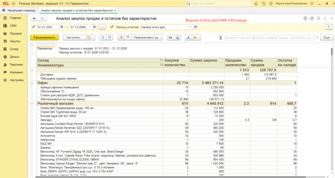Image resolution: width=335 pixels, height=178 pixels.
Task: Open the Разворачивать до dropdown
Action: (148, 38)
